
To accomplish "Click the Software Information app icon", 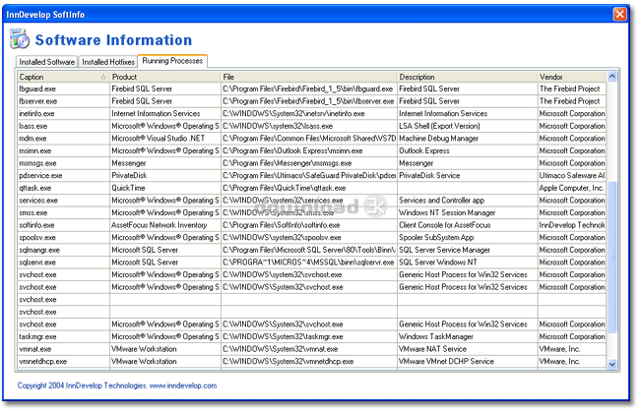I will click(20, 38).
